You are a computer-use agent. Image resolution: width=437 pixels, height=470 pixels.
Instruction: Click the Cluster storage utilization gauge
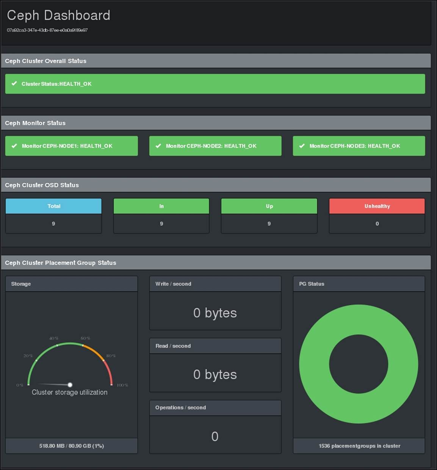click(x=70, y=360)
